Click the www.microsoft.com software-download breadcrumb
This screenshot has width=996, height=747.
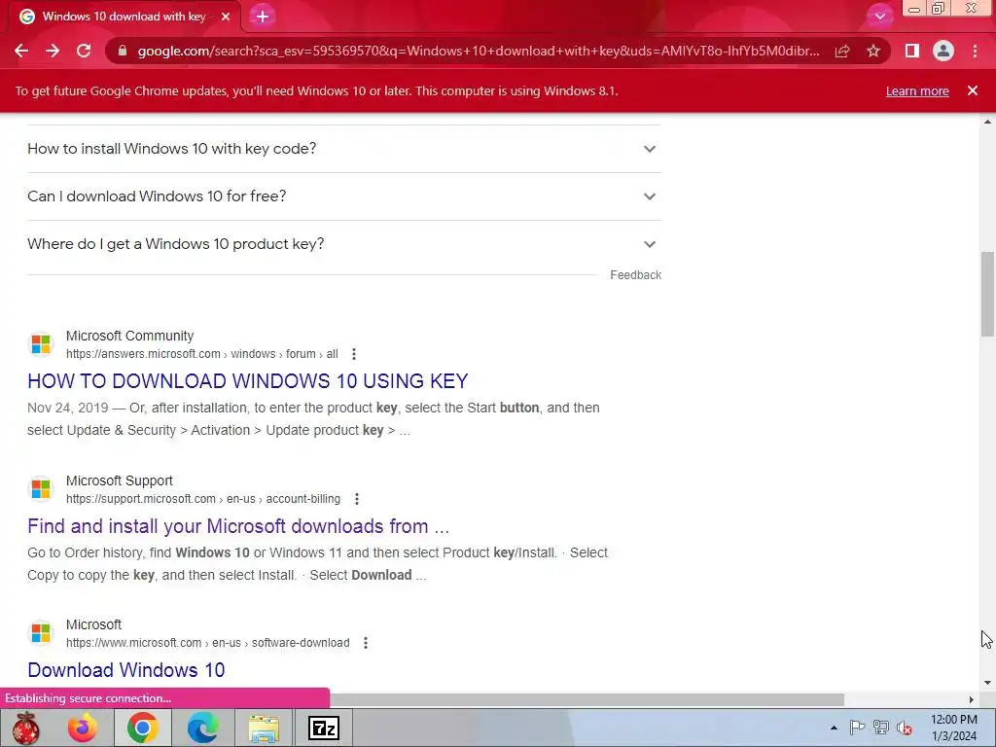click(208, 643)
